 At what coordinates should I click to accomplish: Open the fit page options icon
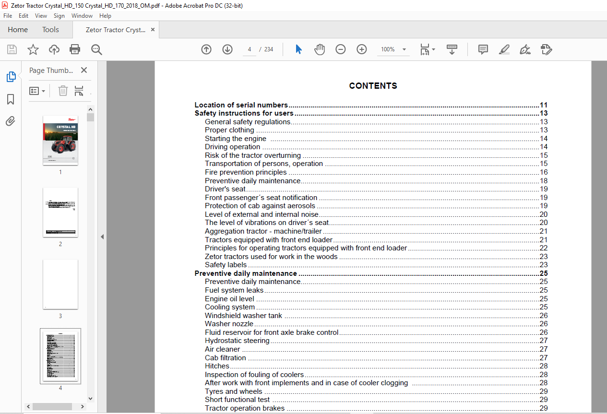427,49
